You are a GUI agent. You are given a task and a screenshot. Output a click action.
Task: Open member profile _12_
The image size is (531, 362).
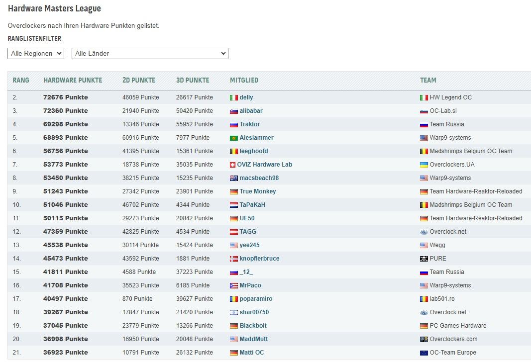pyautogui.click(x=246, y=272)
